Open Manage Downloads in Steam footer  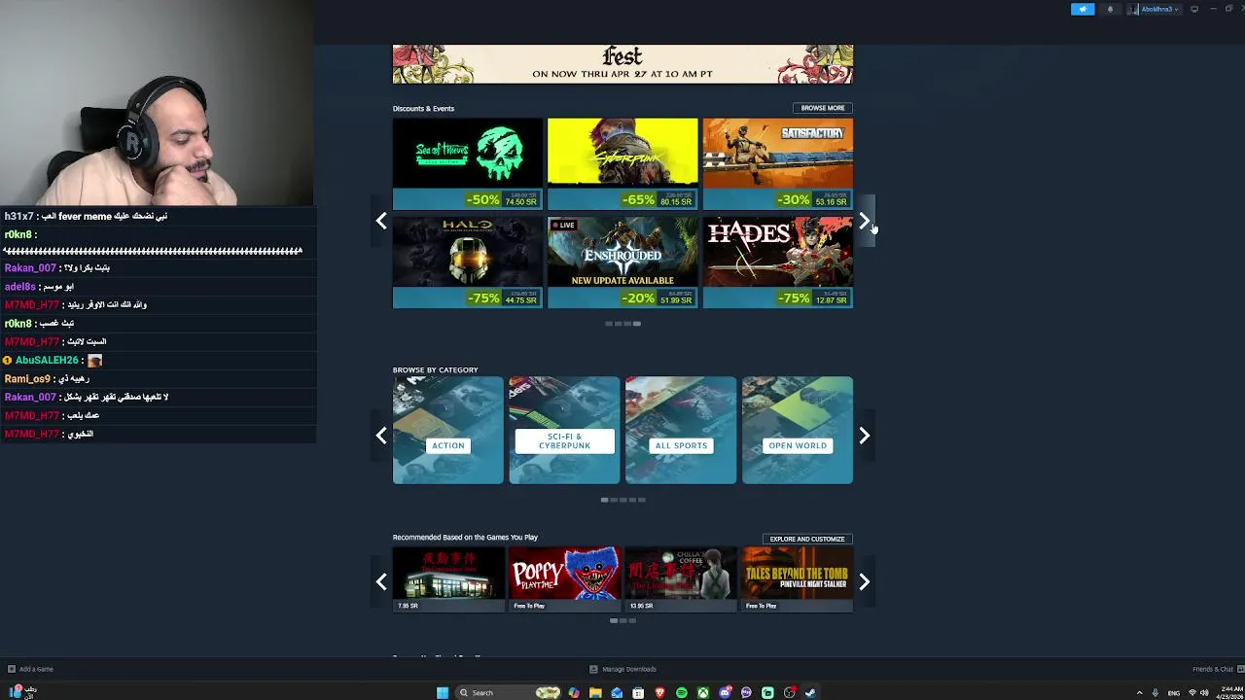pos(622,669)
